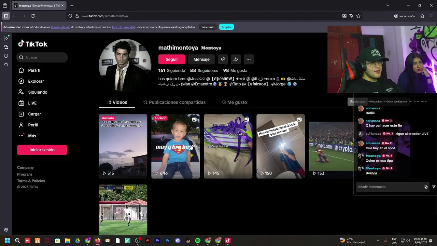Open sidebar settings gear icon
This screenshot has width=437, height=246.
pyautogui.click(x=6, y=230)
